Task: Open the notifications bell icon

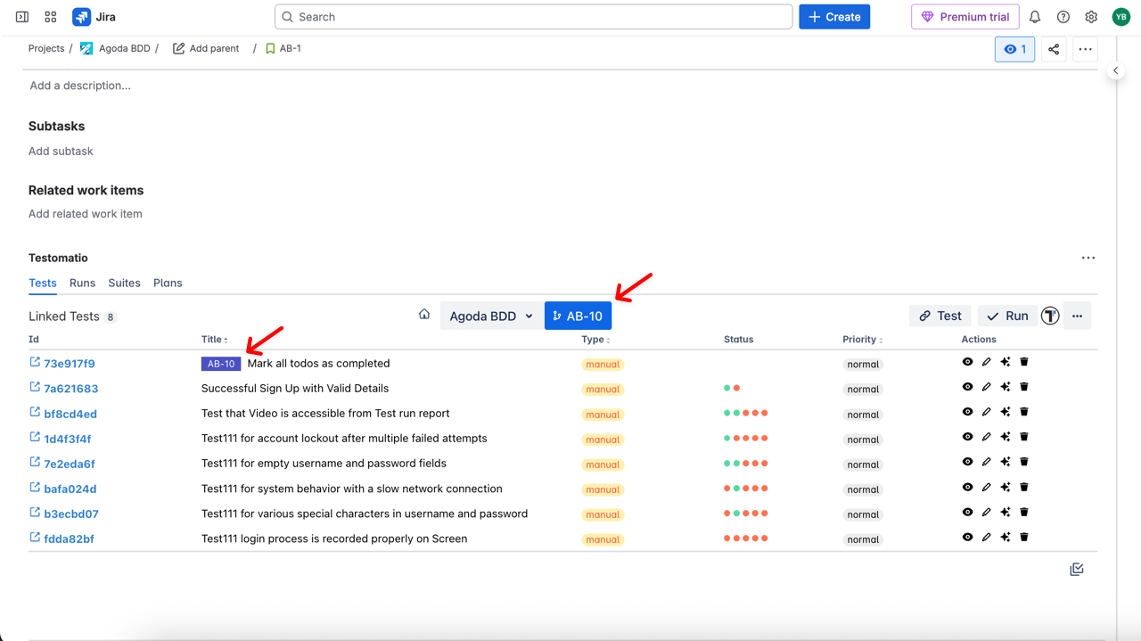Action: pyautogui.click(x=1035, y=17)
